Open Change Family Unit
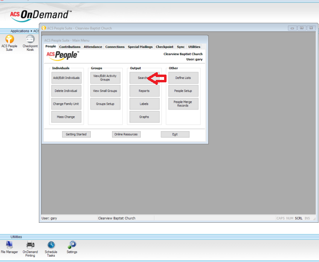Viewport: 319px width, 262px height. point(67,104)
